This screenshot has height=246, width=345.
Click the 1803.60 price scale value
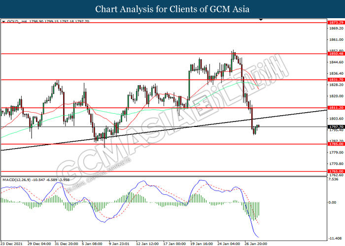336,119
